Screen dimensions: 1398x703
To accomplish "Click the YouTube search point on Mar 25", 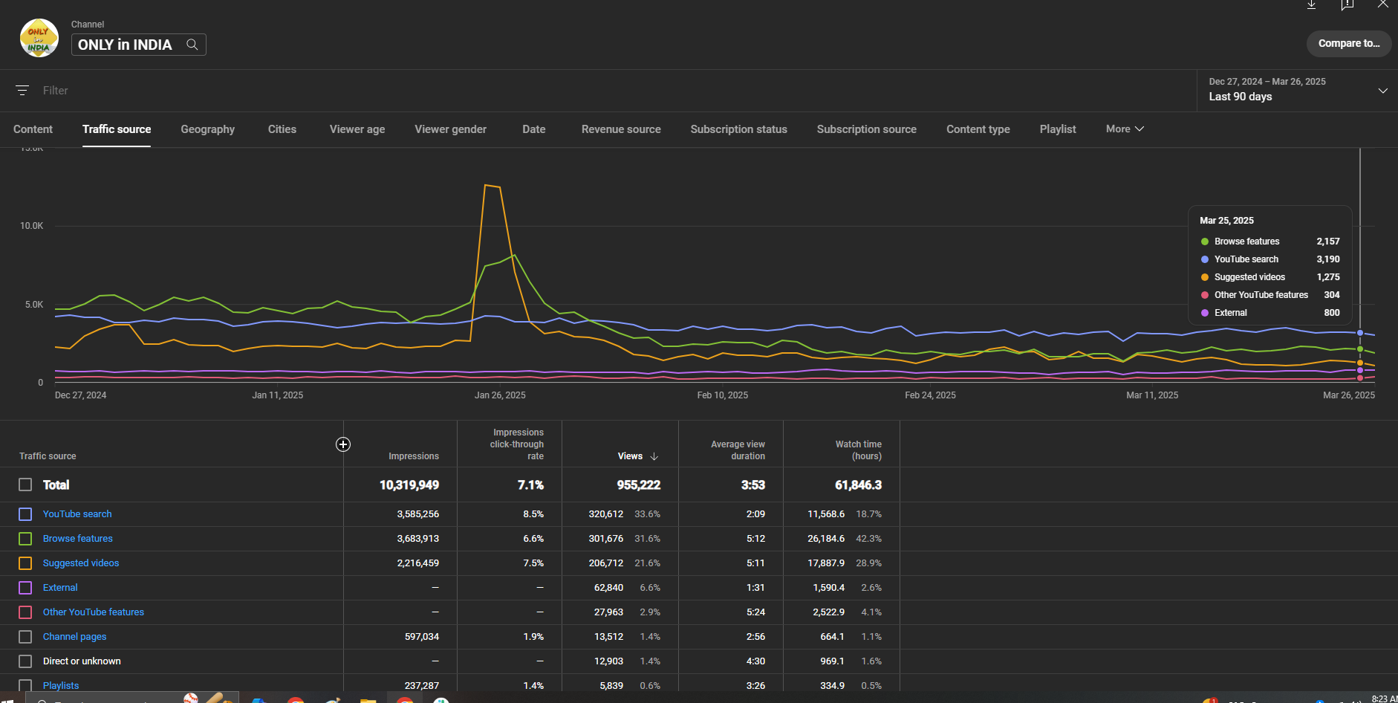I will [x=1360, y=333].
